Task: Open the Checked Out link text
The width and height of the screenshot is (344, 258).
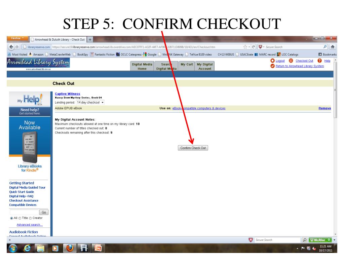Action: click(x=304, y=61)
